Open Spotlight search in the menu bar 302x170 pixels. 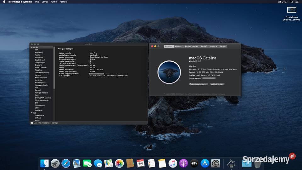coord(292,2)
